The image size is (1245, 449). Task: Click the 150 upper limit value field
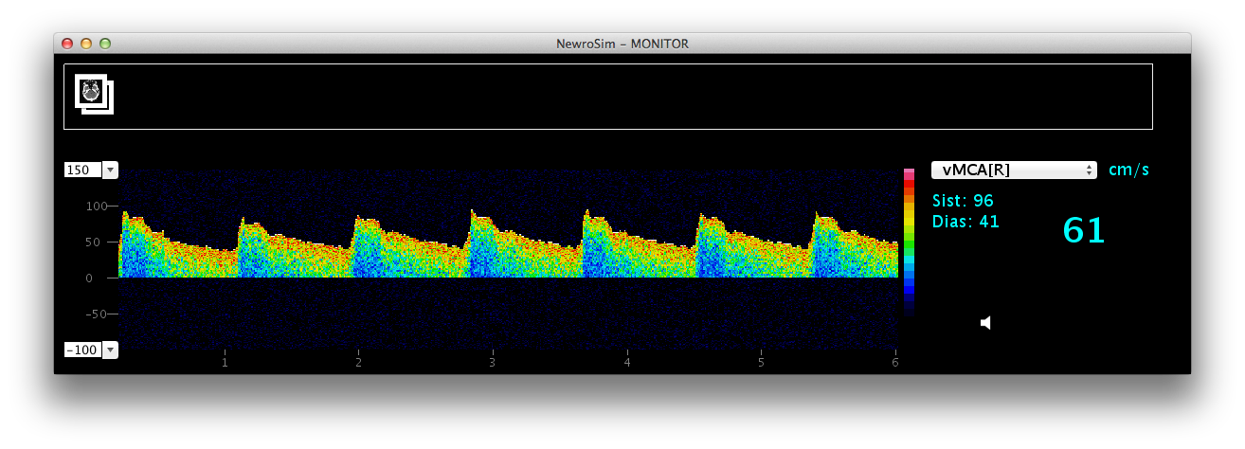pos(81,170)
